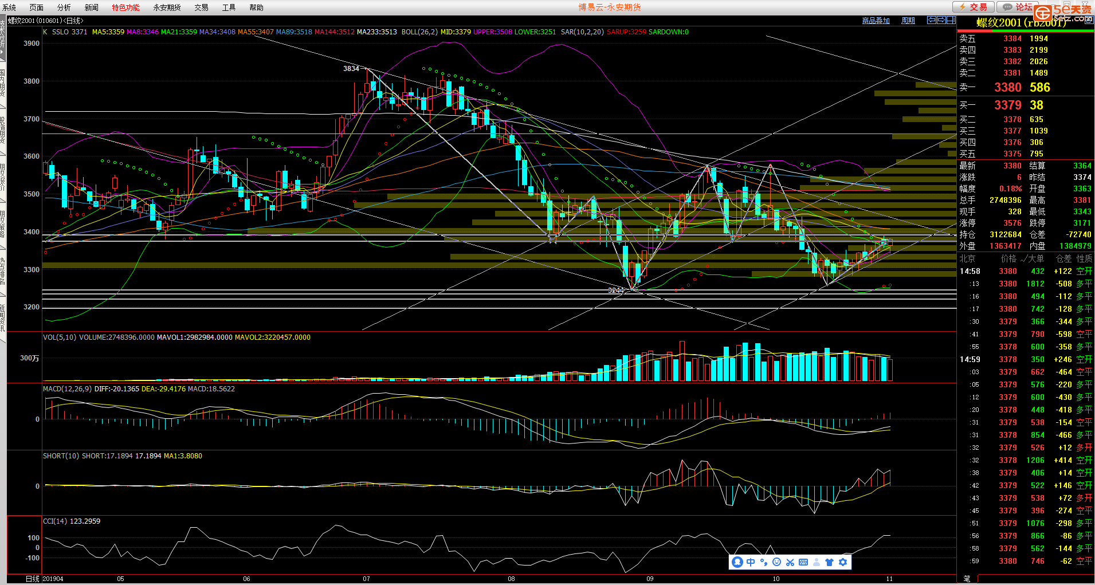Viewport: 1095px width, 585px height.
Task: Toggle Chinese punctuation mode in IME bar
Action: point(763,562)
